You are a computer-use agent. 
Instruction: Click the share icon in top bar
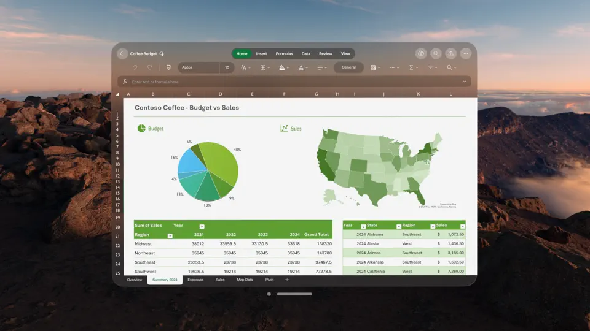[x=450, y=54]
